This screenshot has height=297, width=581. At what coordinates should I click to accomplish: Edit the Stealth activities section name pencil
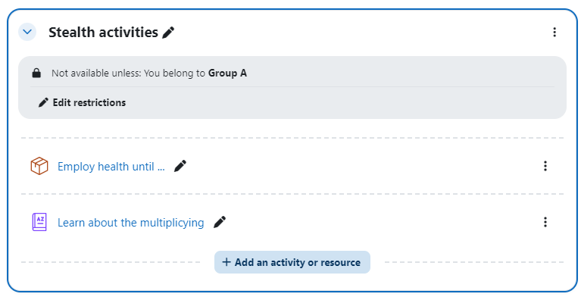(168, 33)
